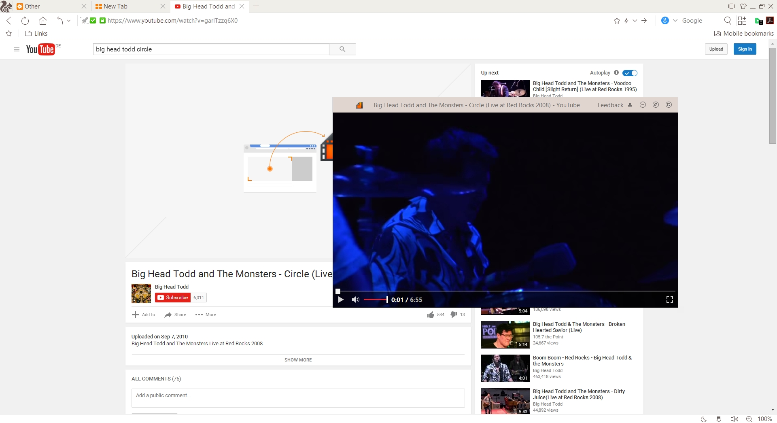The image size is (777, 423).
Task: Bookmark this page with the address bar star
Action: tap(617, 21)
